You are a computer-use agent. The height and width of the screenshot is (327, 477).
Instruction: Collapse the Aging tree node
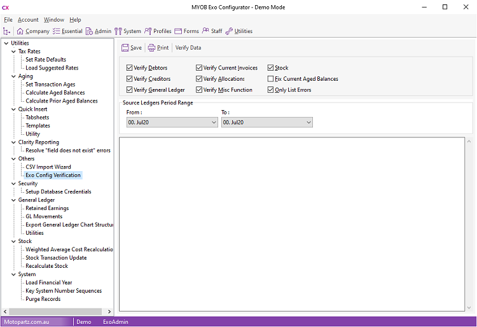tap(13, 76)
